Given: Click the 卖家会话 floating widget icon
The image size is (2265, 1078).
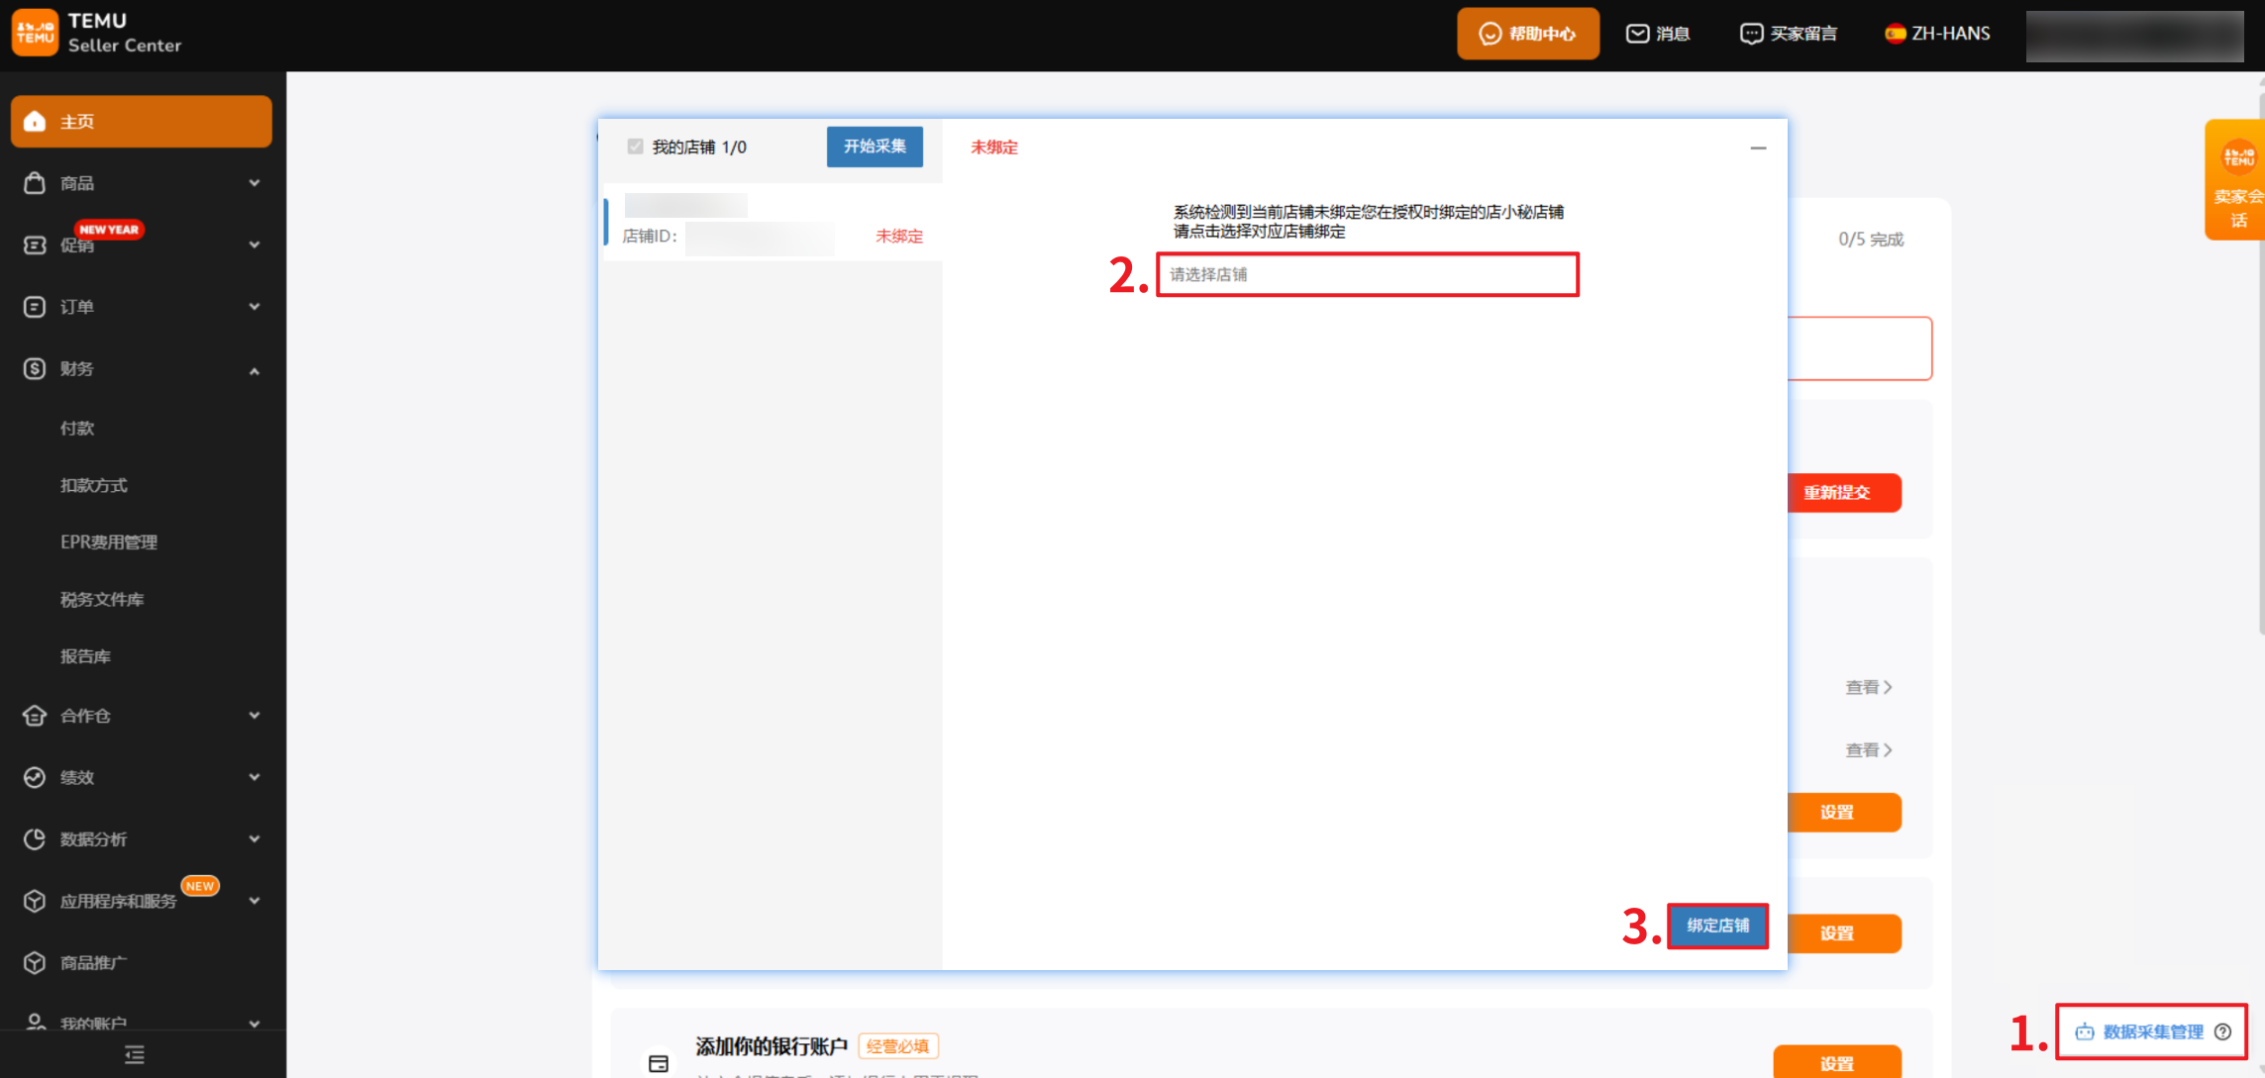Looking at the screenshot, I should (x=2237, y=158).
